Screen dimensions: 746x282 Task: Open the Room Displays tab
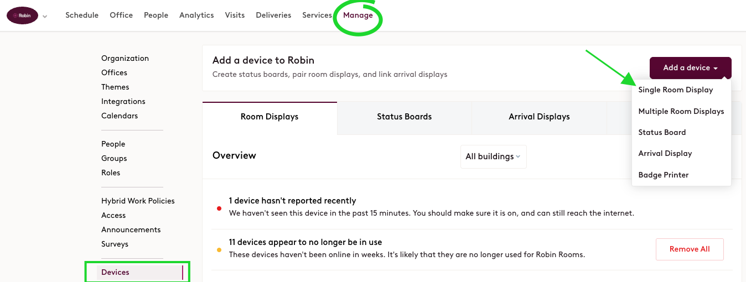270,117
